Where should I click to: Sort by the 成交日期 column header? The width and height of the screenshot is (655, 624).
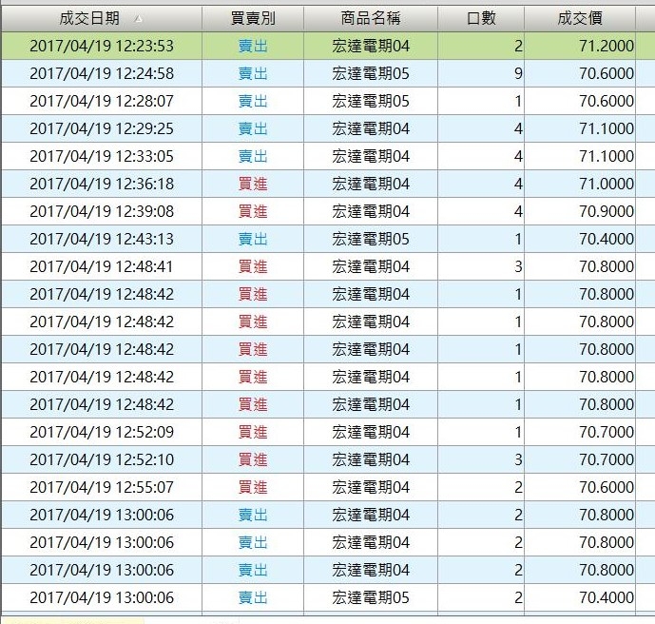pos(102,18)
